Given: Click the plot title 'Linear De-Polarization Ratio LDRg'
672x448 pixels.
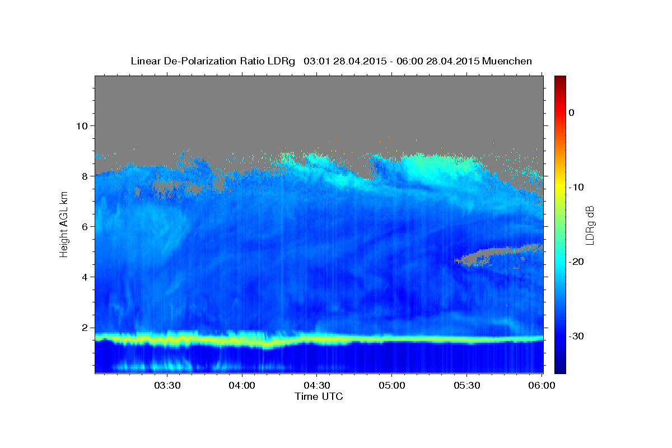Looking at the screenshot, I should point(212,61).
